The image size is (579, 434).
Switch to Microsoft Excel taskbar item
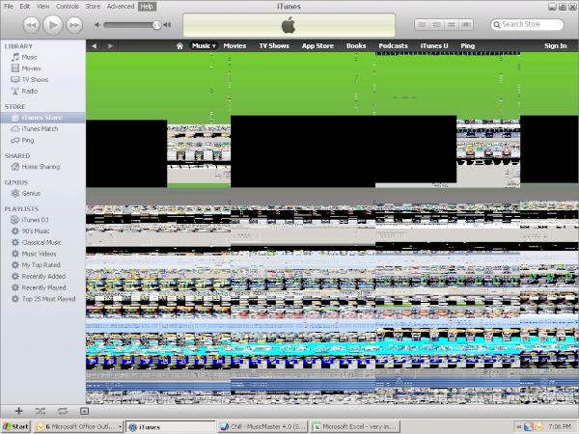[x=355, y=427]
